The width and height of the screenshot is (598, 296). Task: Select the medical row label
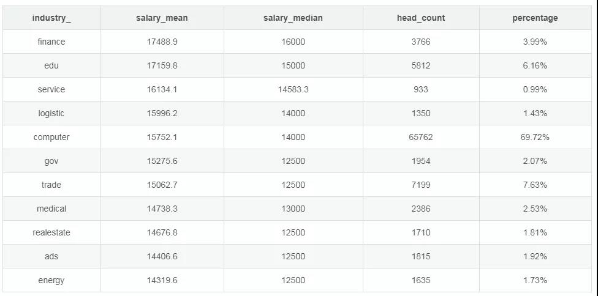click(x=51, y=209)
